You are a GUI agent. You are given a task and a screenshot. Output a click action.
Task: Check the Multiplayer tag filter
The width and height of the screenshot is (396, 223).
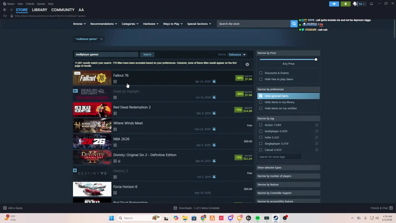pos(260,131)
